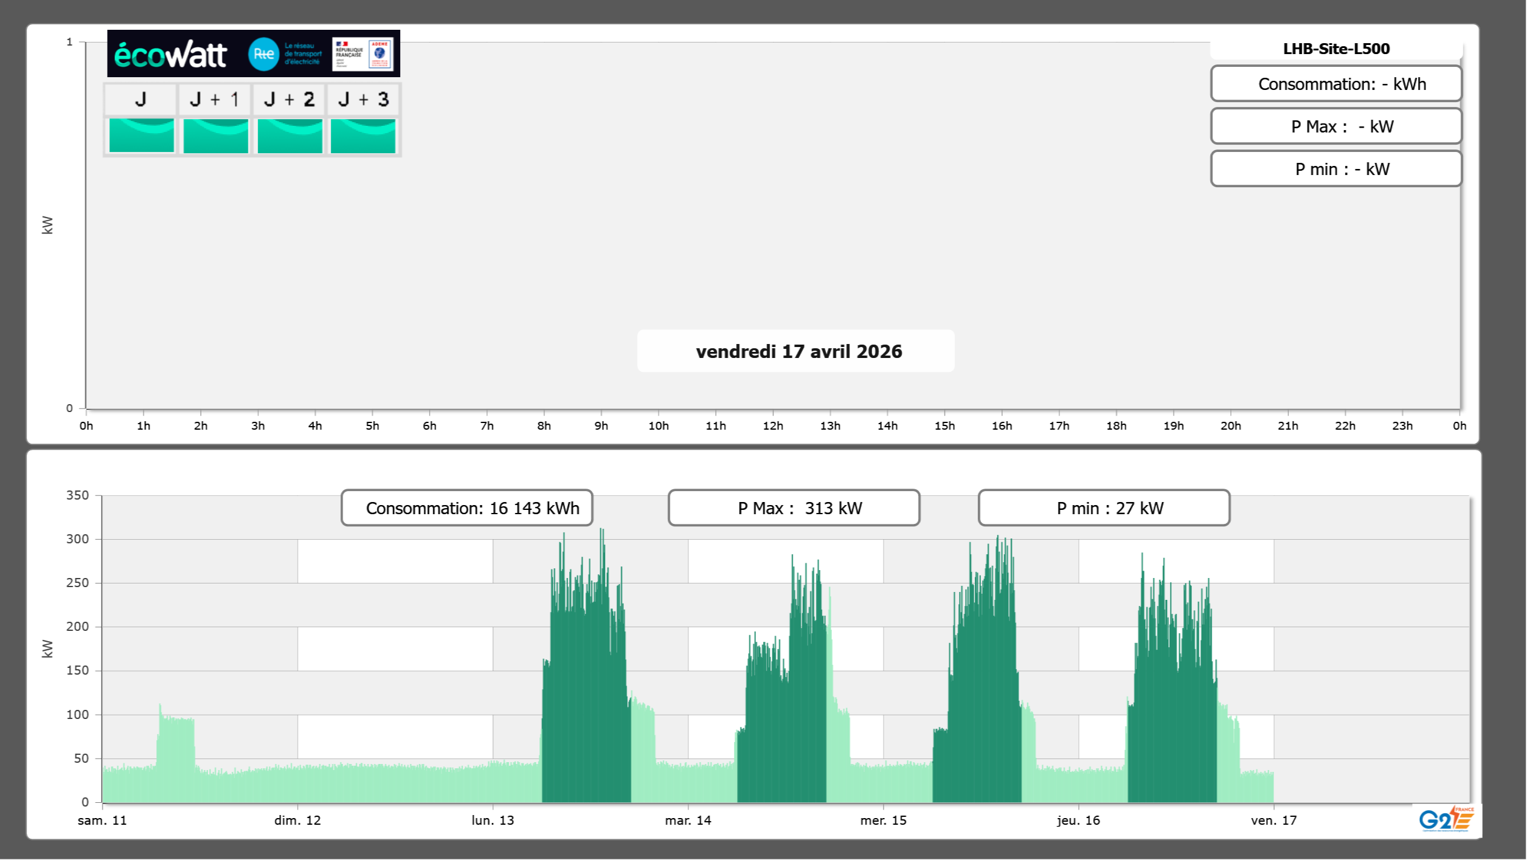Click the P min 27 kW box
The image size is (1527, 860).
(x=1104, y=508)
